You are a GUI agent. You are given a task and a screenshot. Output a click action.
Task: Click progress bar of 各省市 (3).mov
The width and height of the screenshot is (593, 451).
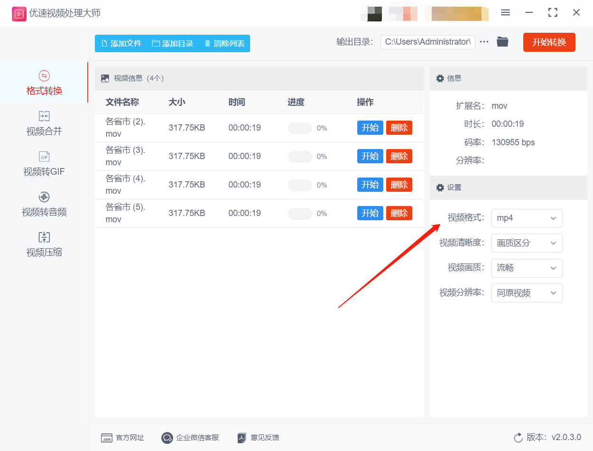[300, 157]
